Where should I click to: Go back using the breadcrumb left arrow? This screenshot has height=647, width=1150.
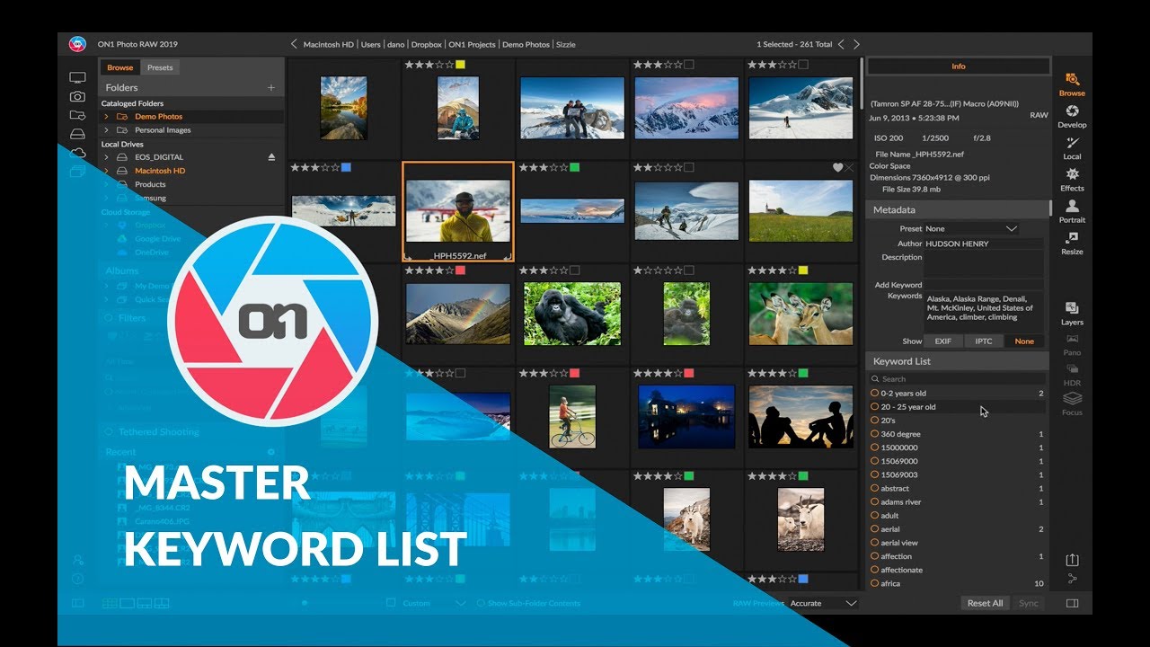click(x=294, y=44)
